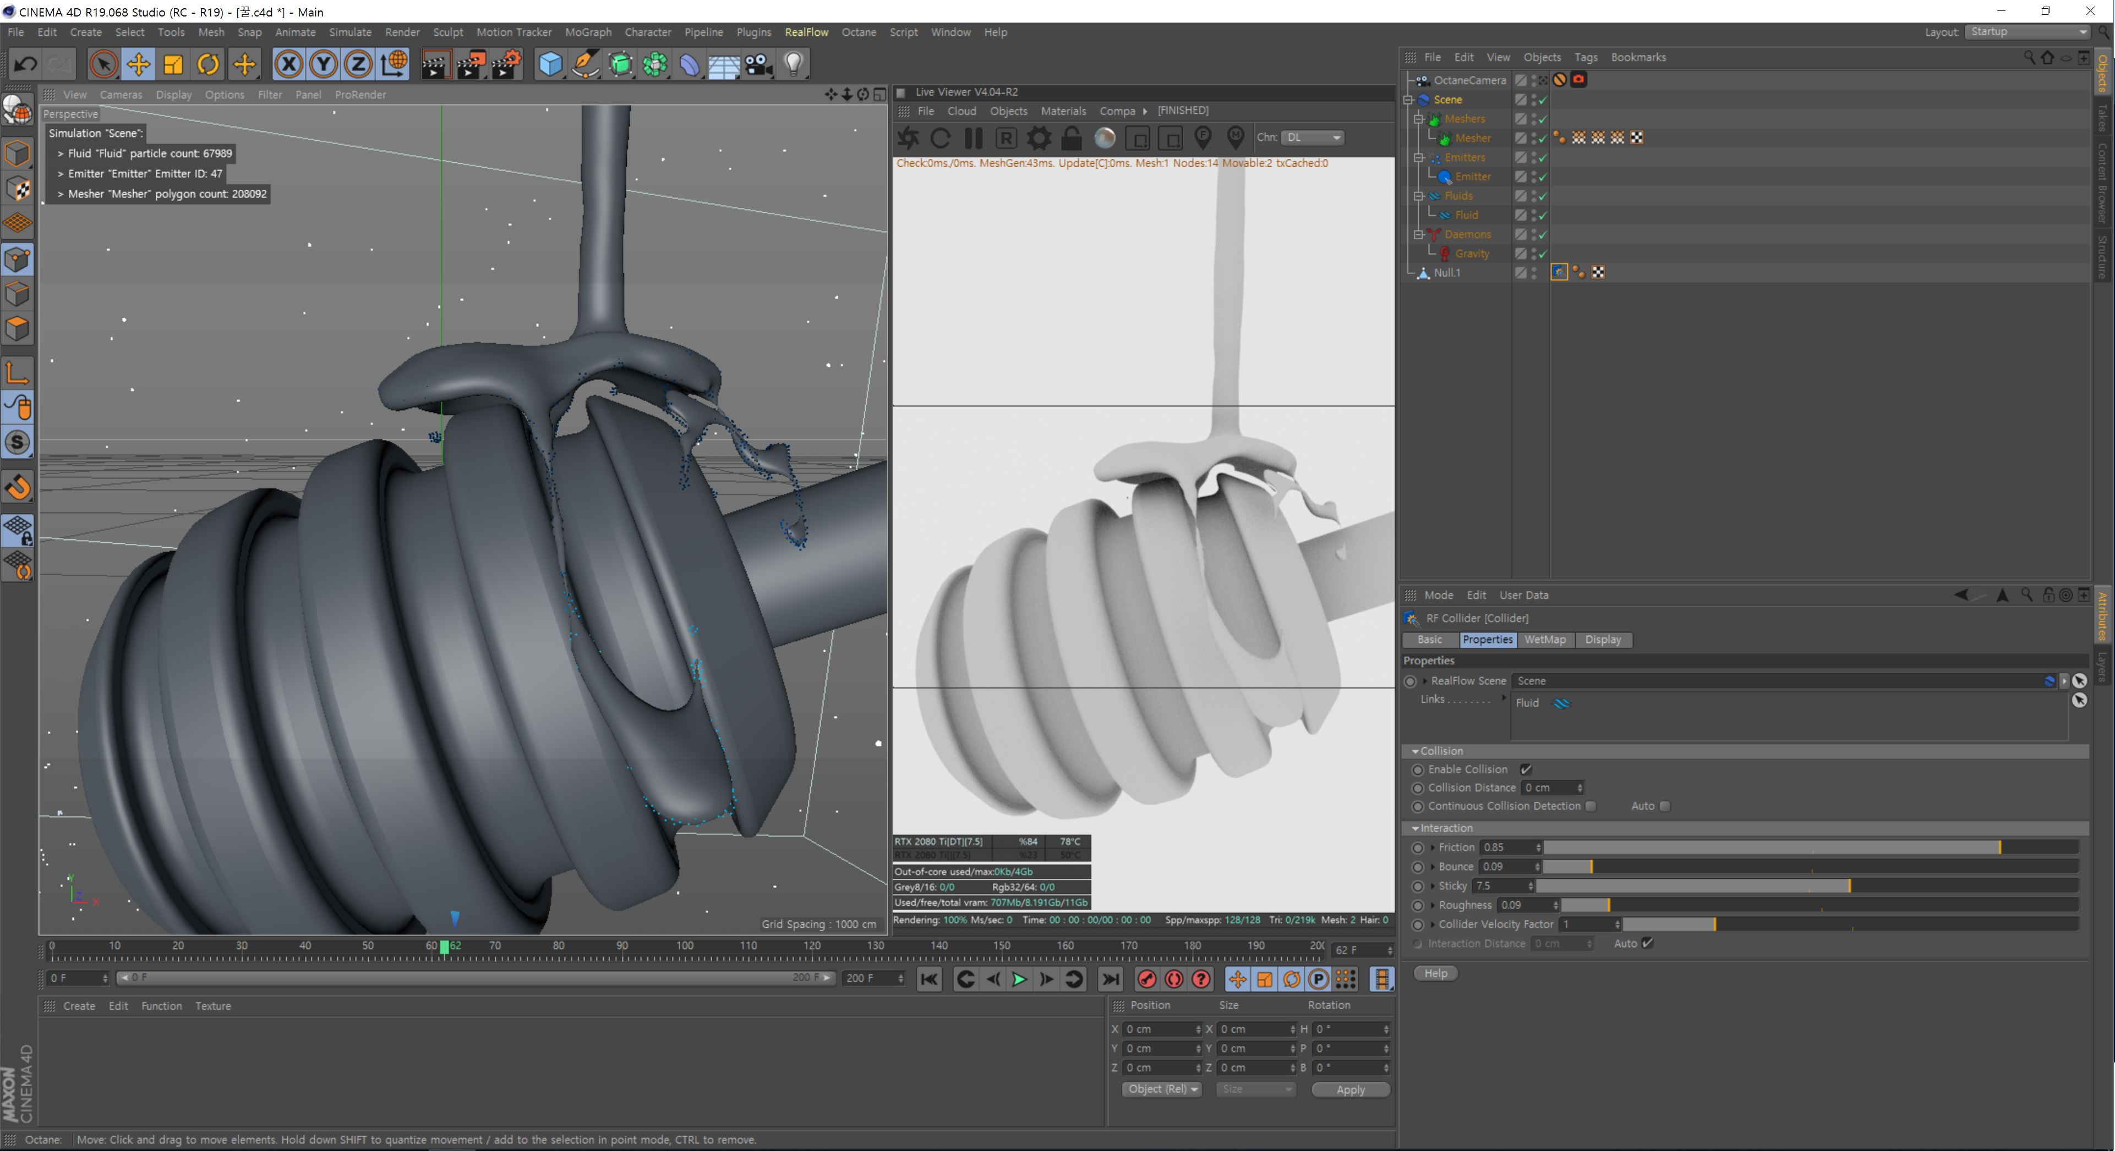Toggle the Mesher object enabled checkmark
Screen dimensions: 2115x1151
coord(1543,139)
